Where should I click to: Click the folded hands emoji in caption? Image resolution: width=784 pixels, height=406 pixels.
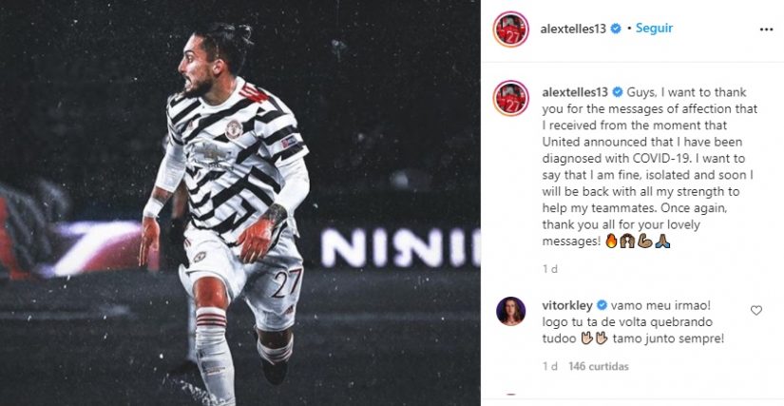tap(662, 242)
